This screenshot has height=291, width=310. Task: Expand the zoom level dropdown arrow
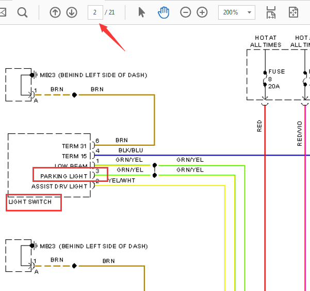pos(249,12)
